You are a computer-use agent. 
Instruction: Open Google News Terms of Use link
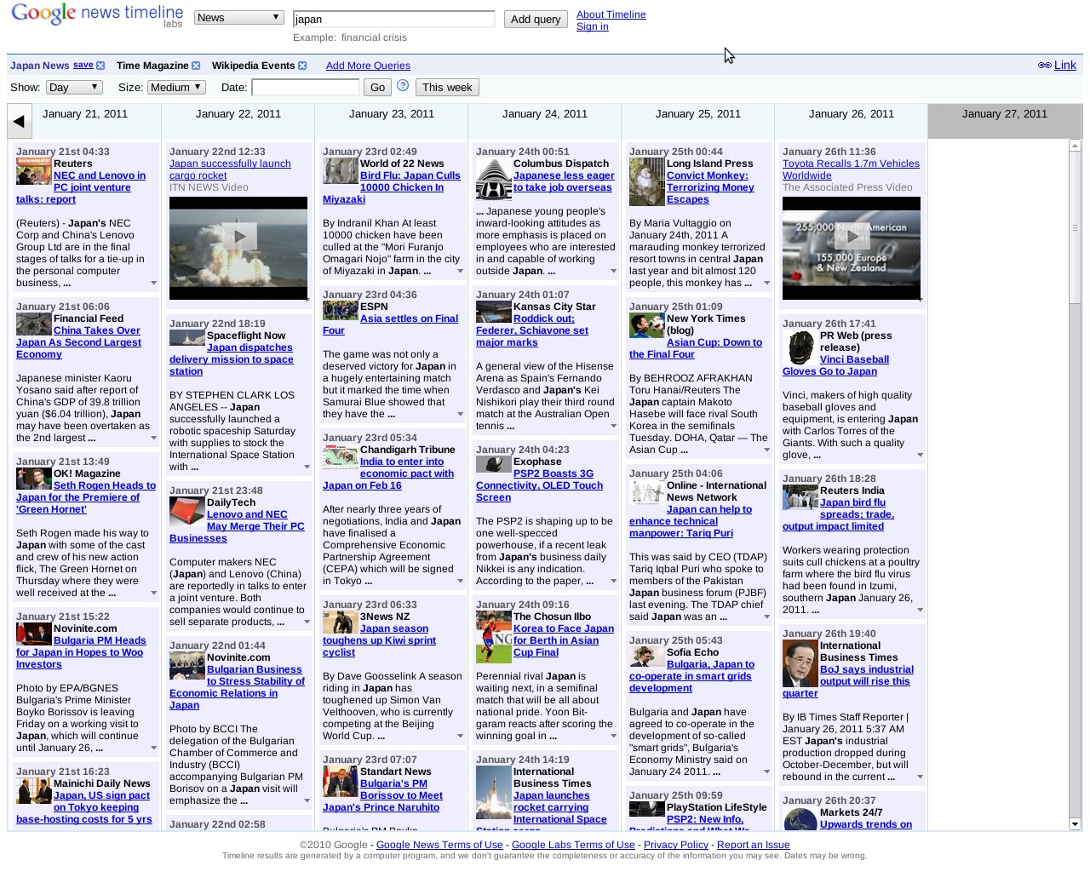click(439, 845)
